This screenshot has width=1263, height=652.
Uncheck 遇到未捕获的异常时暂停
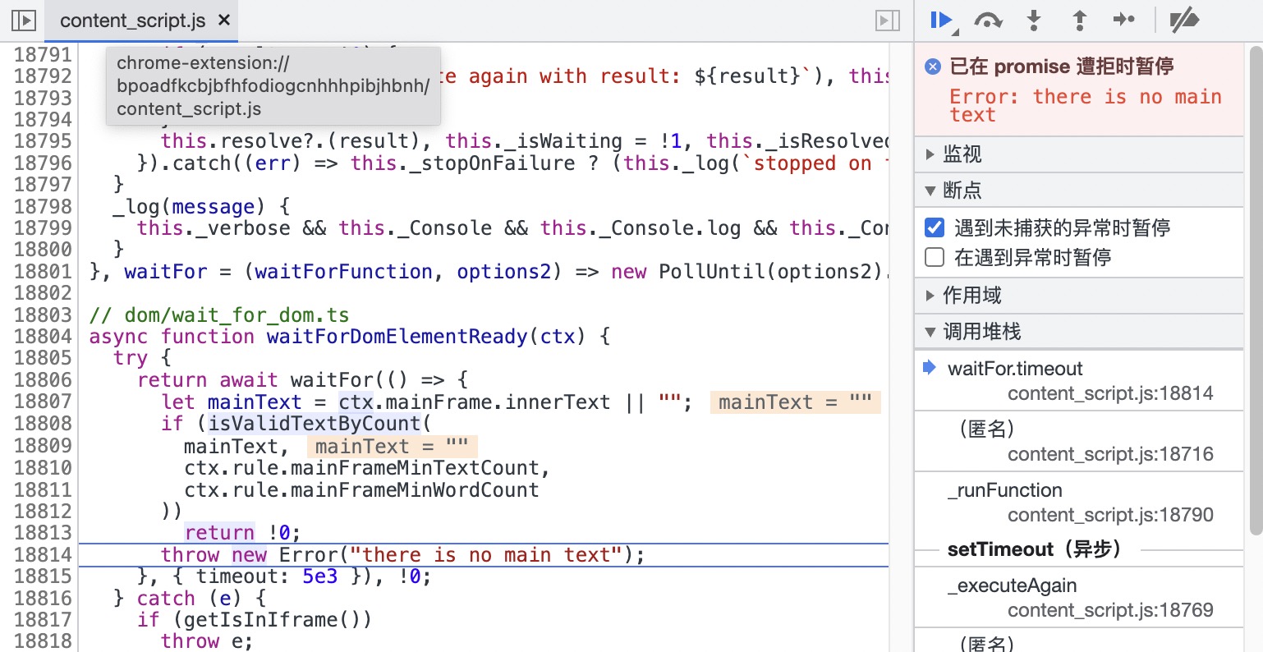[x=935, y=228]
